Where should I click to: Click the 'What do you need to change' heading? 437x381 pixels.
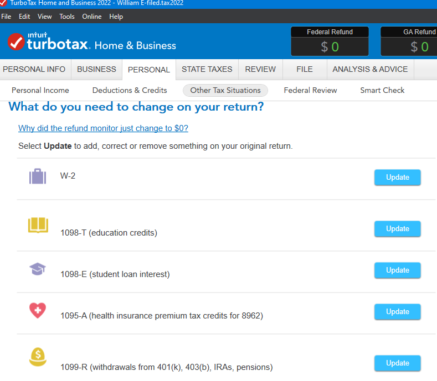[136, 107]
